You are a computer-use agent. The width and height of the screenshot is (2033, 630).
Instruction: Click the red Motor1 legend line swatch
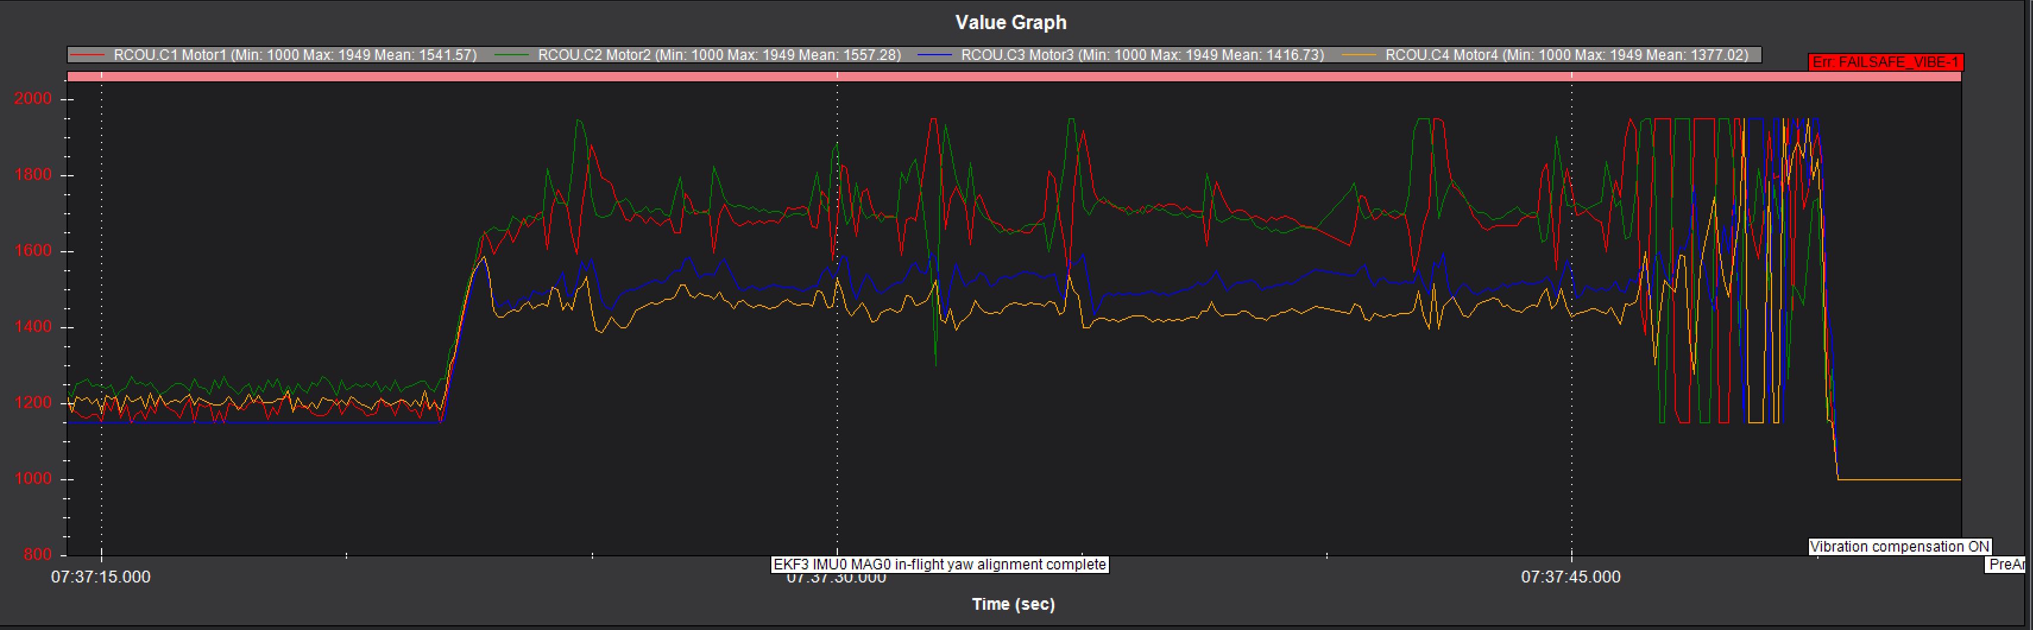coord(87,55)
